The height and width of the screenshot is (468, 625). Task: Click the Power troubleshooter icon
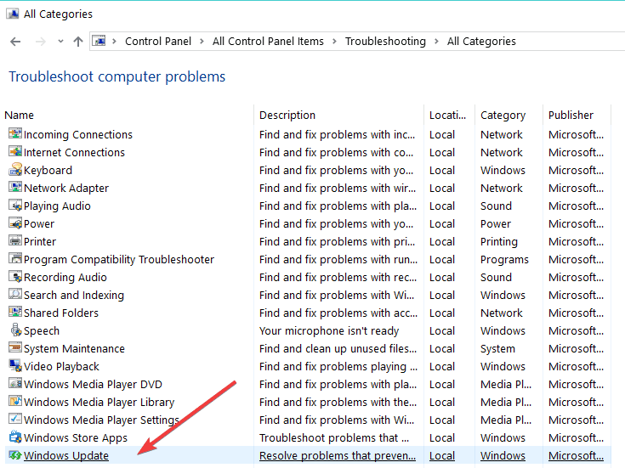tap(15, 223)
